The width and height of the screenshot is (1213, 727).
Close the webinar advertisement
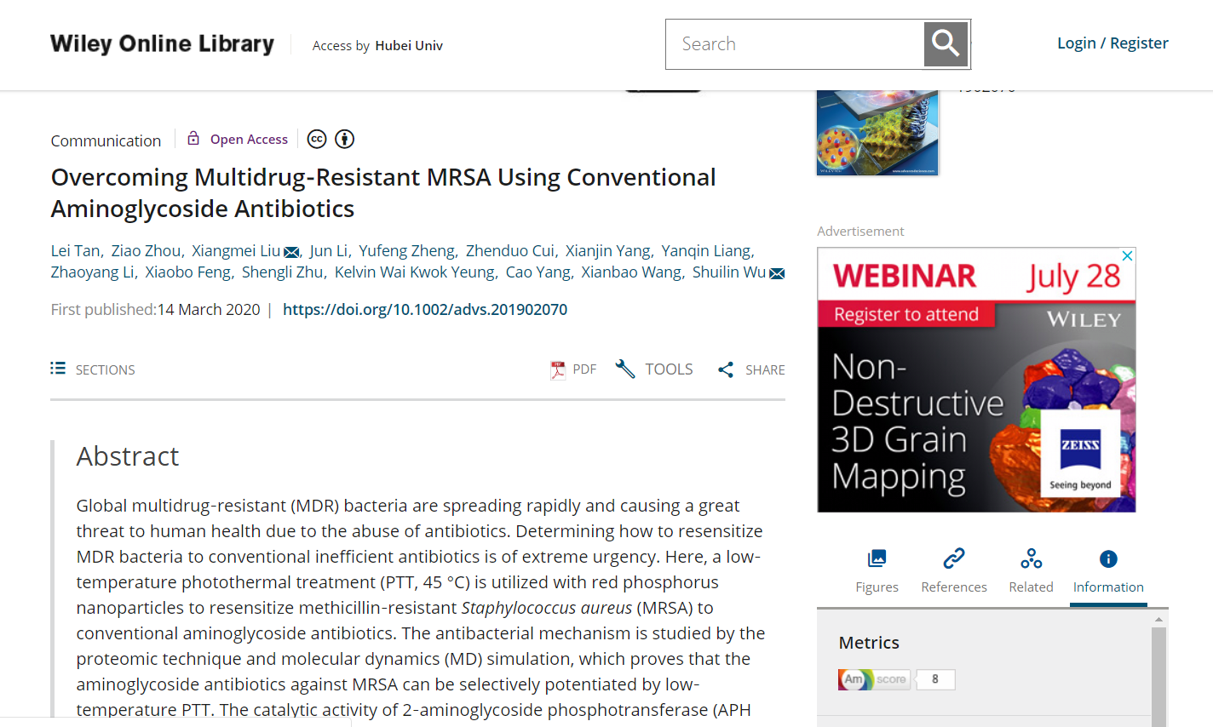tap(1127, 256)
